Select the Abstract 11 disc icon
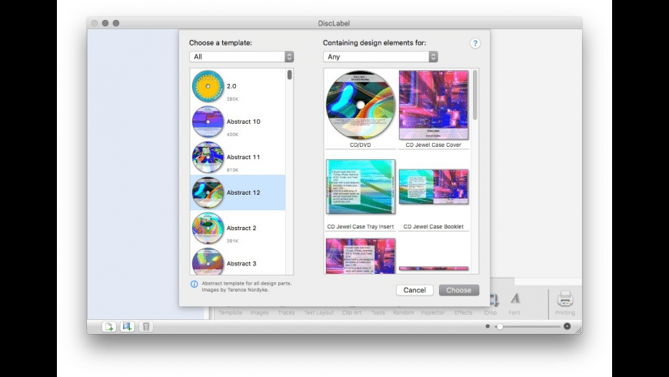669x377 pixels. coord(208,157)
